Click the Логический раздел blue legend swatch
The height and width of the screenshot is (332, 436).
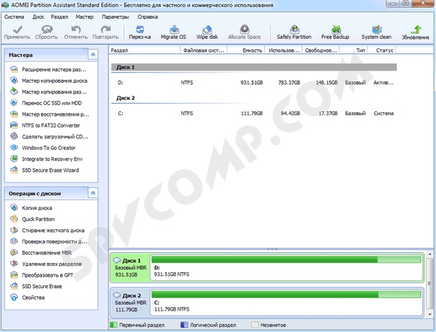tap(184, 325)
